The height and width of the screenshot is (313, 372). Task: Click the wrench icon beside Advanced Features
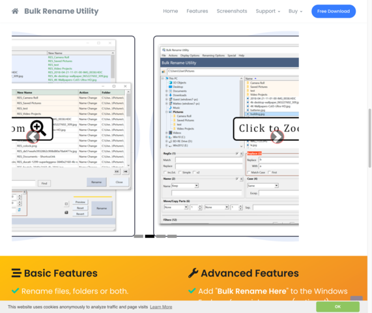pyautogui.click(x=193, y=273)
